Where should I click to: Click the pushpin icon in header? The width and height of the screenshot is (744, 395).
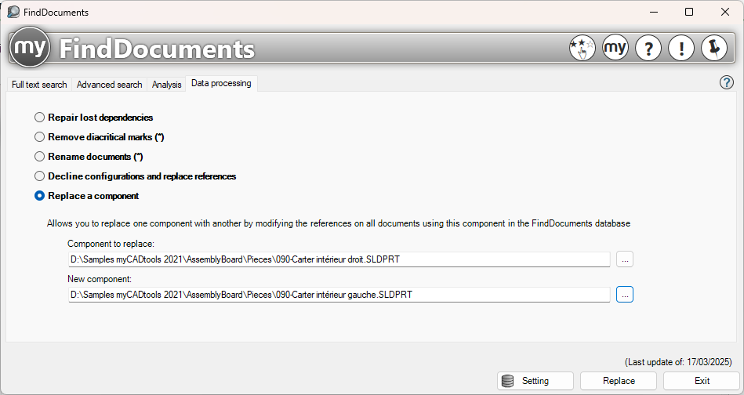click(x=714, y=49)
